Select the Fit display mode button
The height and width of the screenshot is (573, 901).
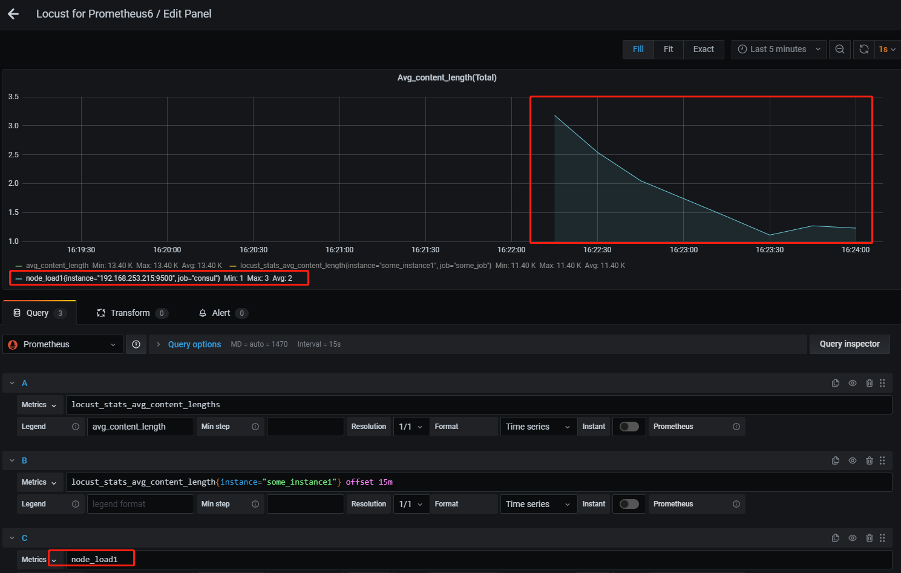[668, 49]
